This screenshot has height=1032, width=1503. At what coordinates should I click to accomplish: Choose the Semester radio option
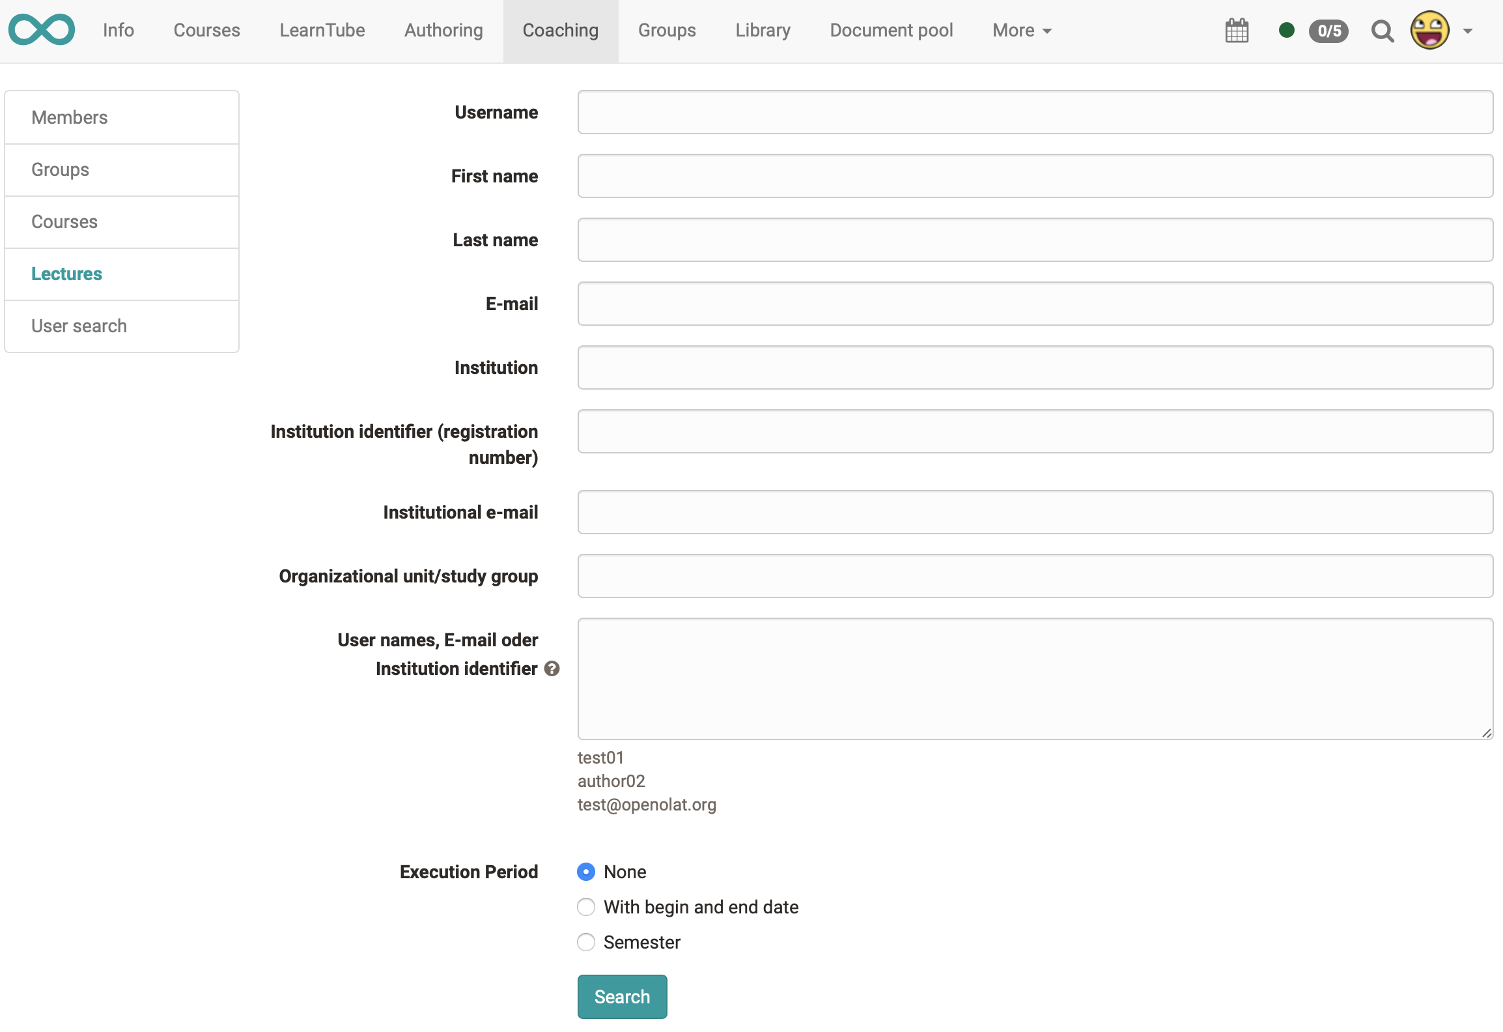click(586, 942)
